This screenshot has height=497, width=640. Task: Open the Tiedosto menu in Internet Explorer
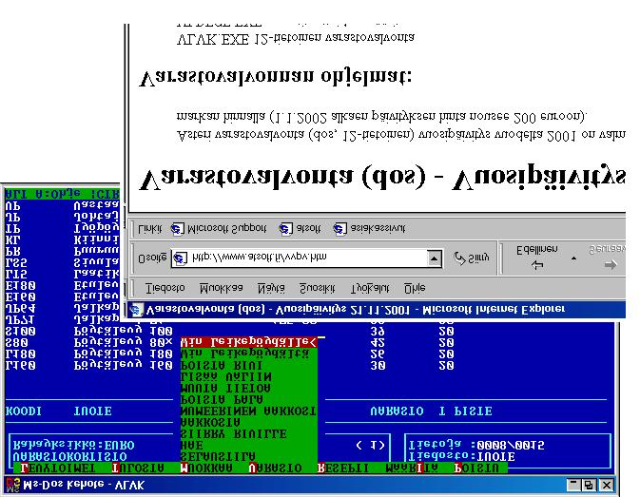click(165, 288)
